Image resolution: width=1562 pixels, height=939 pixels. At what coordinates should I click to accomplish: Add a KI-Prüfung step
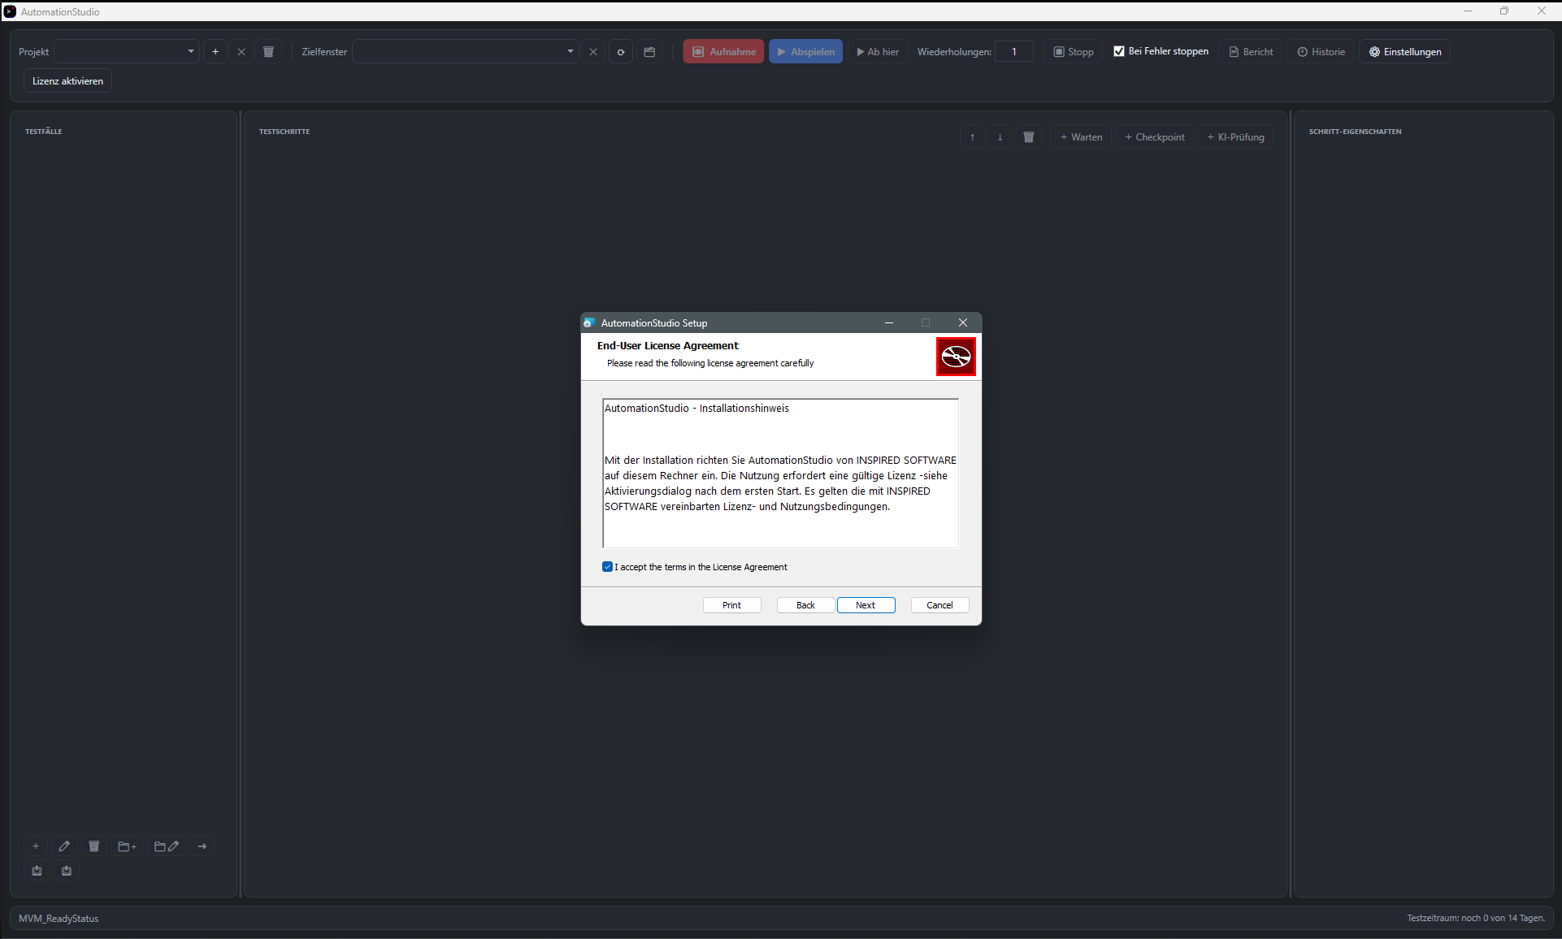1235,137
